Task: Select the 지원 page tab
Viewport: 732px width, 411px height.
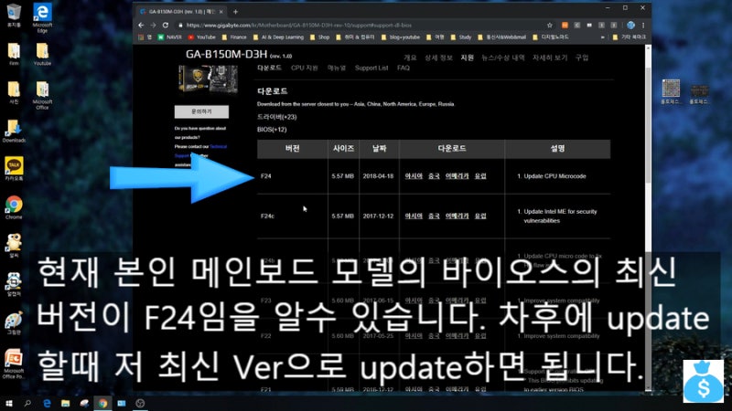Action: 467,58
